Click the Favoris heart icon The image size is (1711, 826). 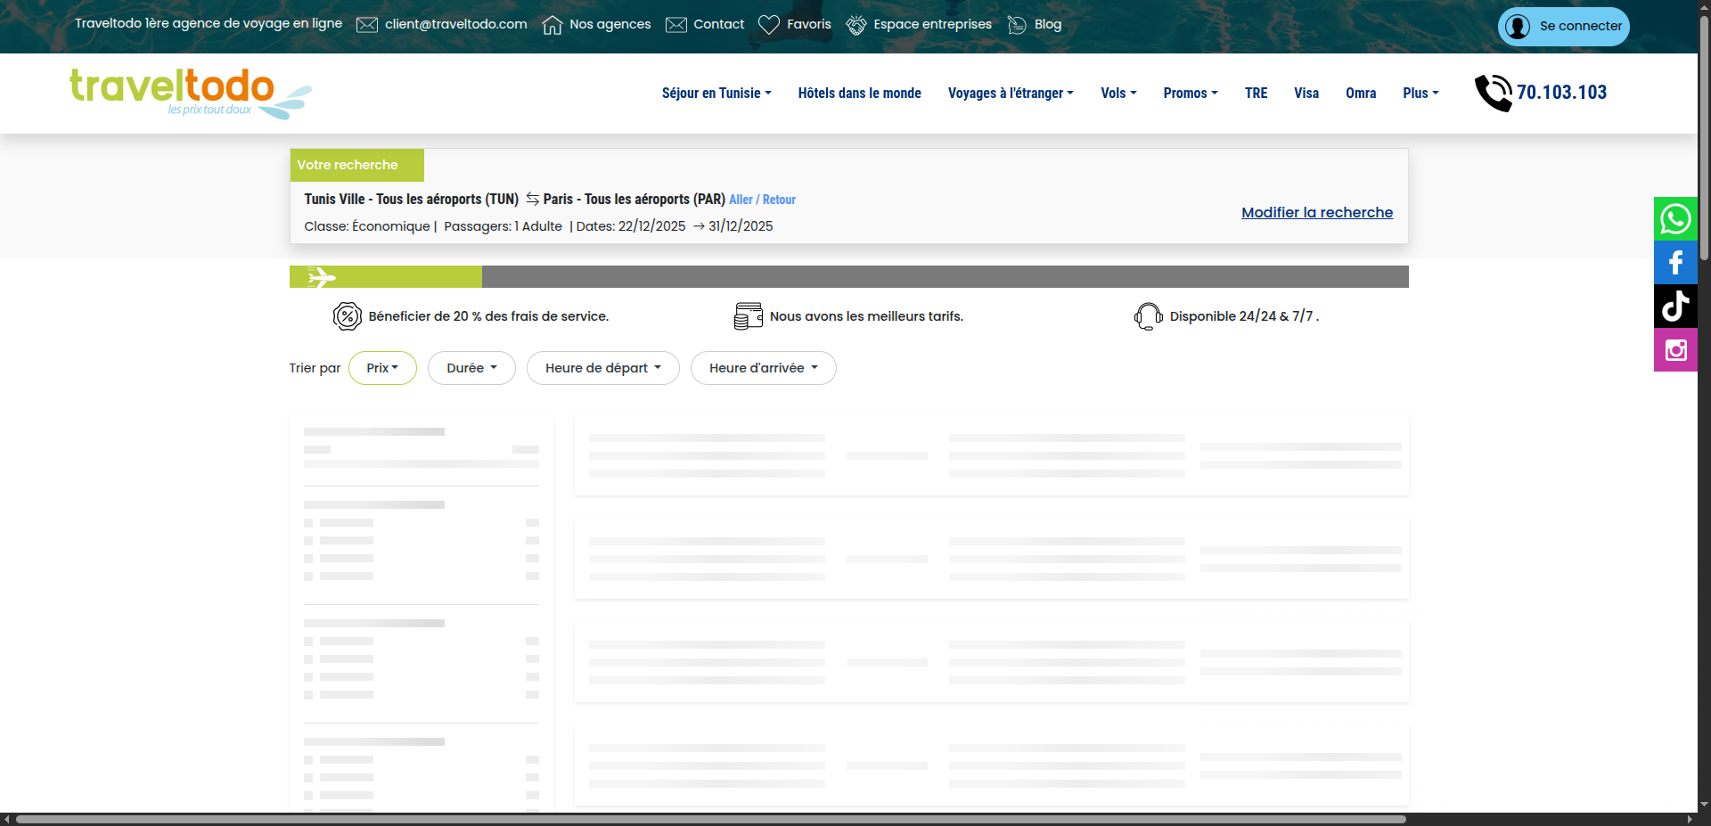coord(768,25)
